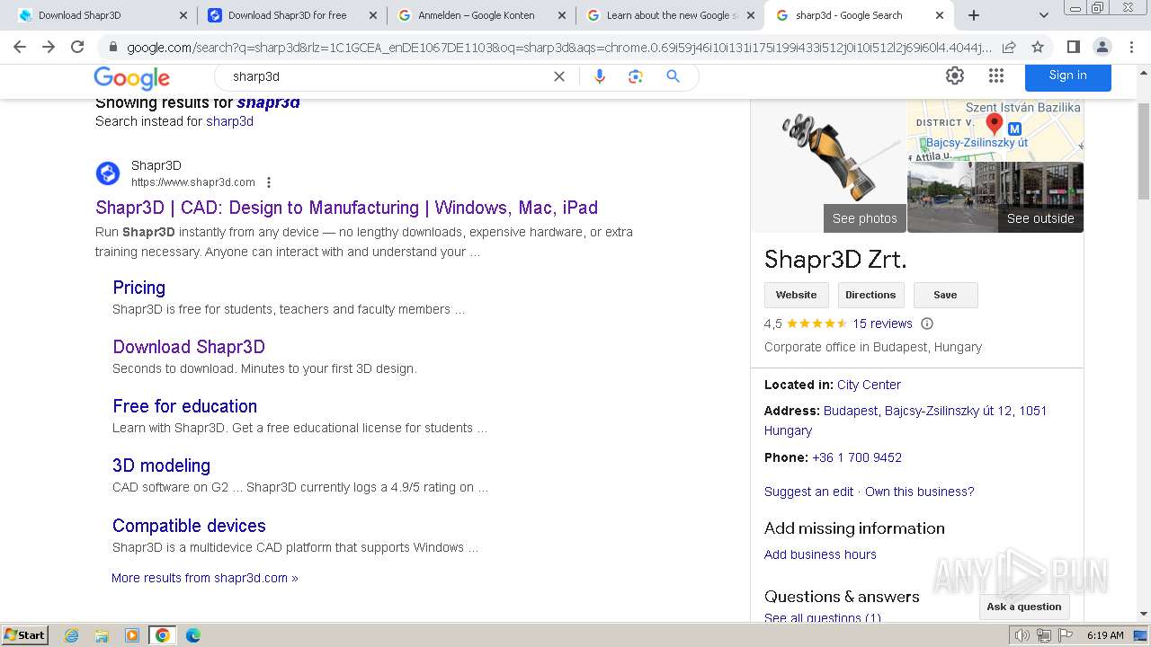The height and width of the screenshot is (647, 1151).
Task: Open the Free for education sitelink
Action: point(184,406)
